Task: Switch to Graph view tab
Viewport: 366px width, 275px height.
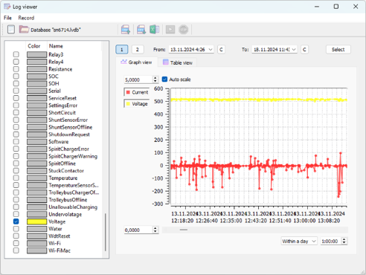Action: pyautogui.click(x=136, y=62)
